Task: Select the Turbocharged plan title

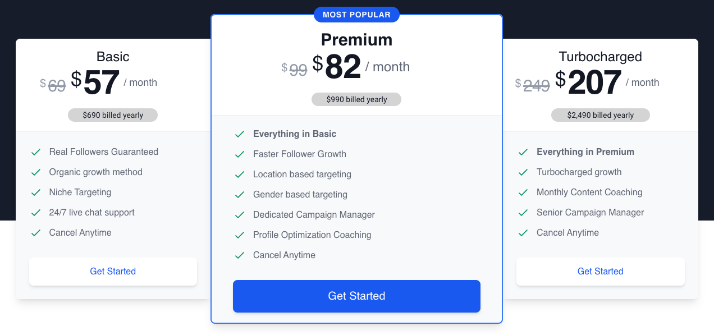Action: point(600,57)
